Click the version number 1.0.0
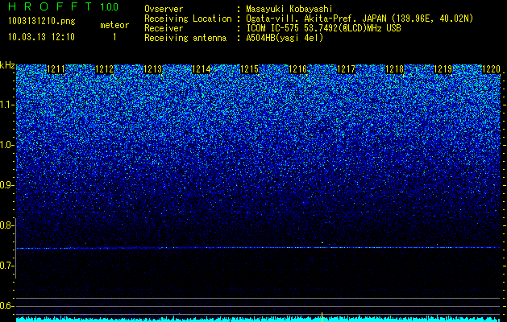The image size is (507, 322). click(x=110, y=6)
